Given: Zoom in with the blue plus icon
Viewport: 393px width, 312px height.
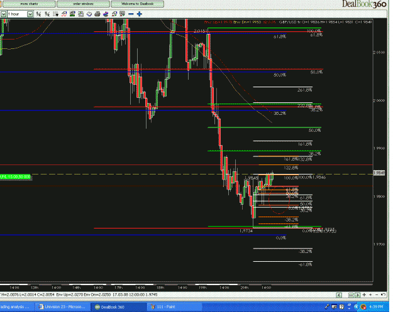Looking at the screenshot, I should (x=140, y=14).
